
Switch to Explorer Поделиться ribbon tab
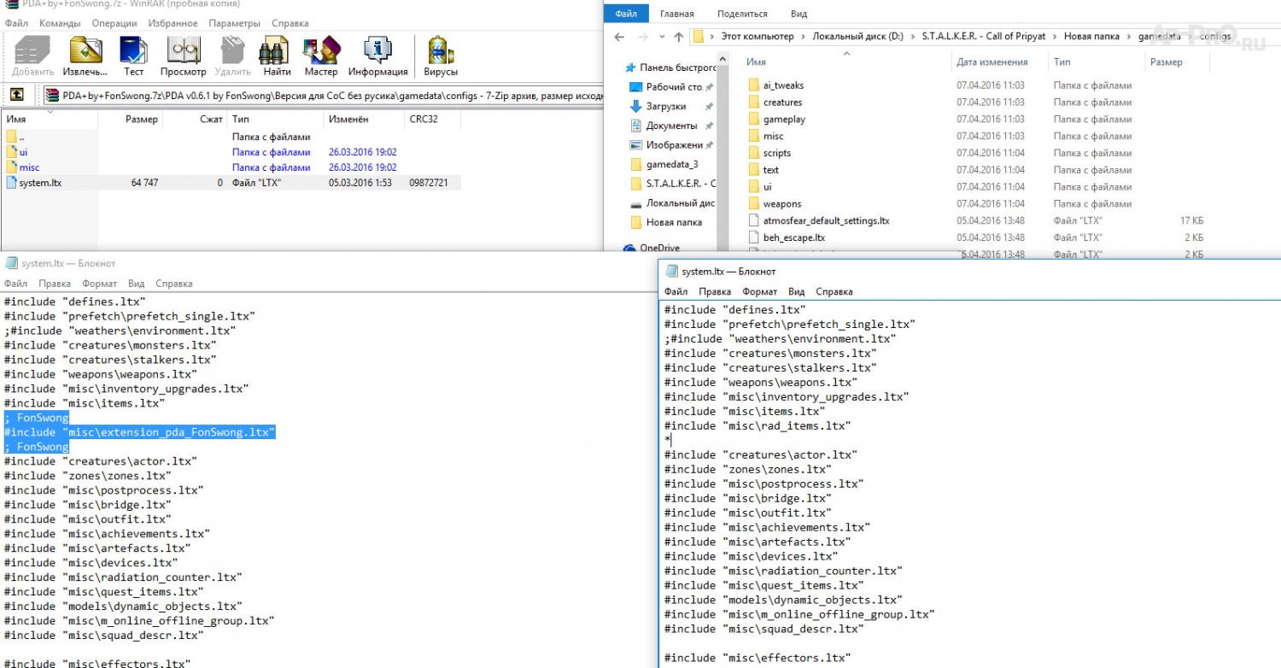[x=742, y=14]
